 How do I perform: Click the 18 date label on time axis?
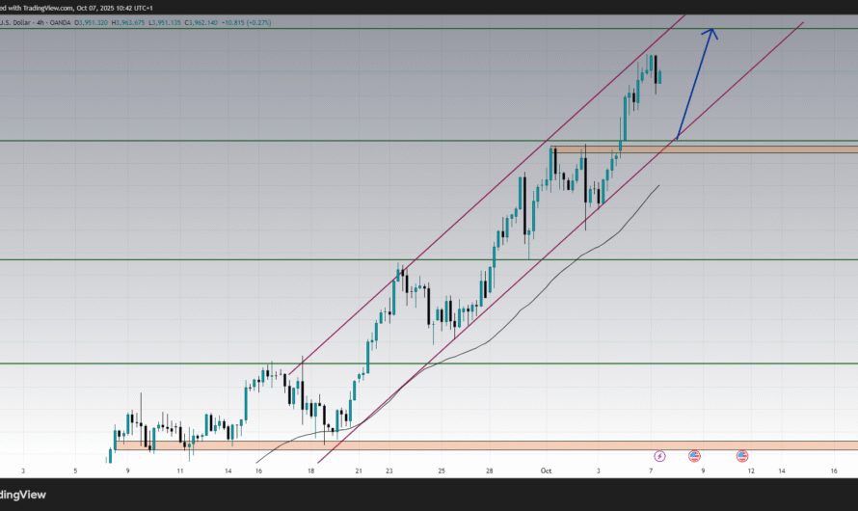(x=310, y=471)
